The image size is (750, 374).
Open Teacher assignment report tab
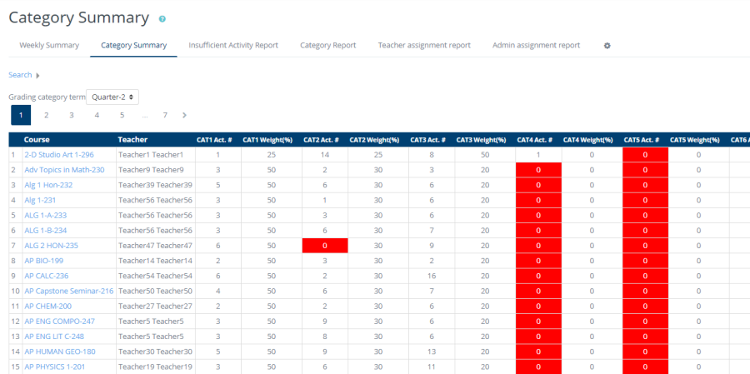point(424,45)
